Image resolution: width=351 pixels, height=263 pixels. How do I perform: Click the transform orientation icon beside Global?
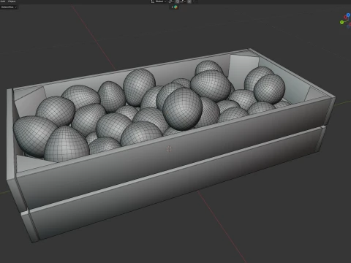click(x=153, y=1)
